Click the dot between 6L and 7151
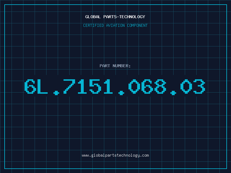The image size is (231, 173). [x=56, y=93]
